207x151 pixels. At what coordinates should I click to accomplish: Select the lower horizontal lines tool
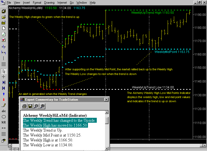point(4,134)
